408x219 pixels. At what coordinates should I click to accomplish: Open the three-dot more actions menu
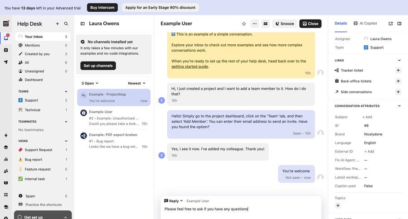point(254,24)
